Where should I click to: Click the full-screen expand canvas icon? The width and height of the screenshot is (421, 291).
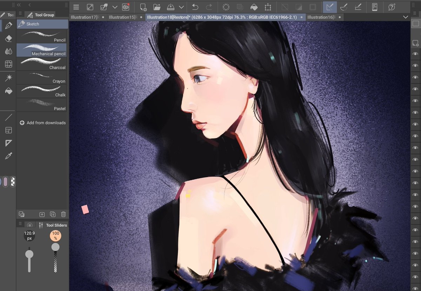pyautogui.click(x=90, y=7)
